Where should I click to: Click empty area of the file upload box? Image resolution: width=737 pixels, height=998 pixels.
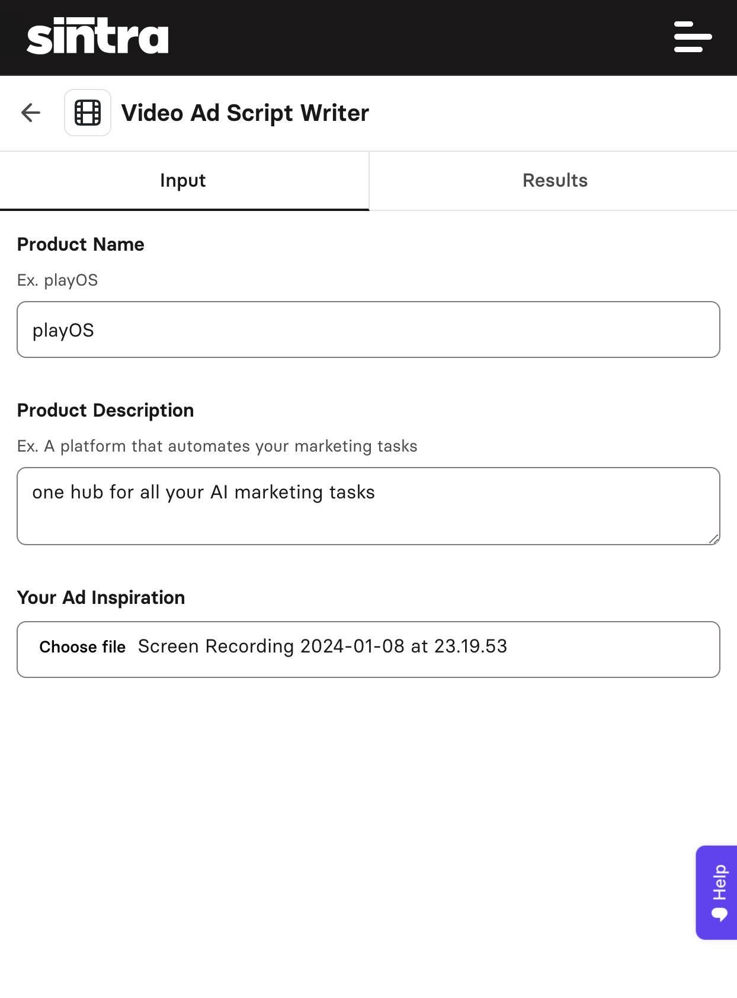pyautogui.click(x=613, y=650)
